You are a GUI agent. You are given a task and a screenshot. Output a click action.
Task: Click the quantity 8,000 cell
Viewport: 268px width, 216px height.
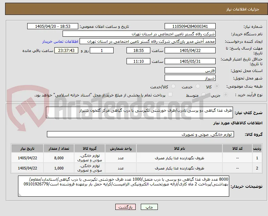tap(59, 158)
